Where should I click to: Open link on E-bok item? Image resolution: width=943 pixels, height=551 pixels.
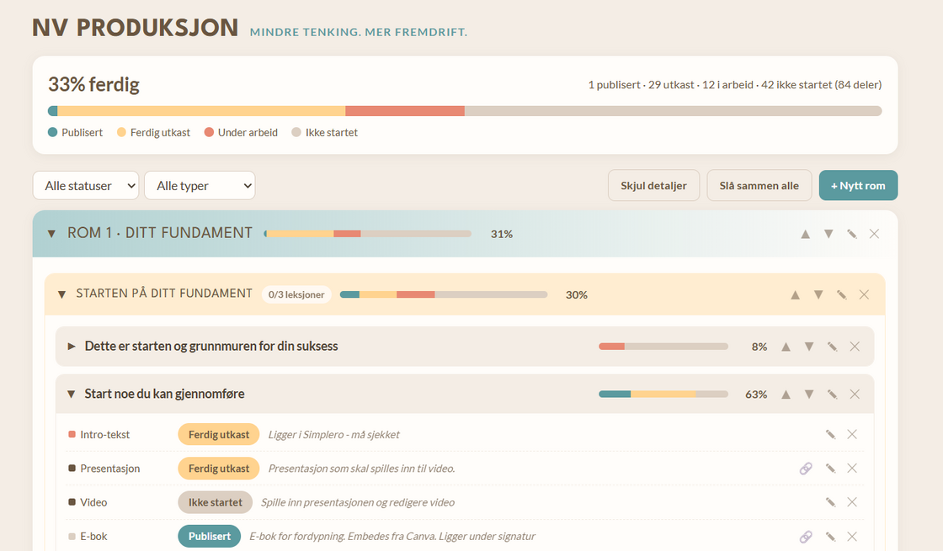[x=806, y=537]
